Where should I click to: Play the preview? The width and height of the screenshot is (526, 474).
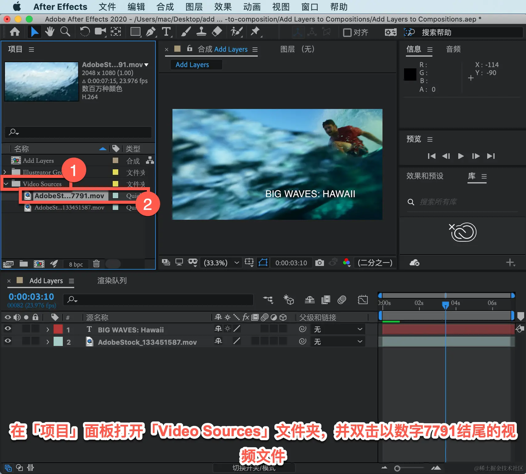point(461,156)
